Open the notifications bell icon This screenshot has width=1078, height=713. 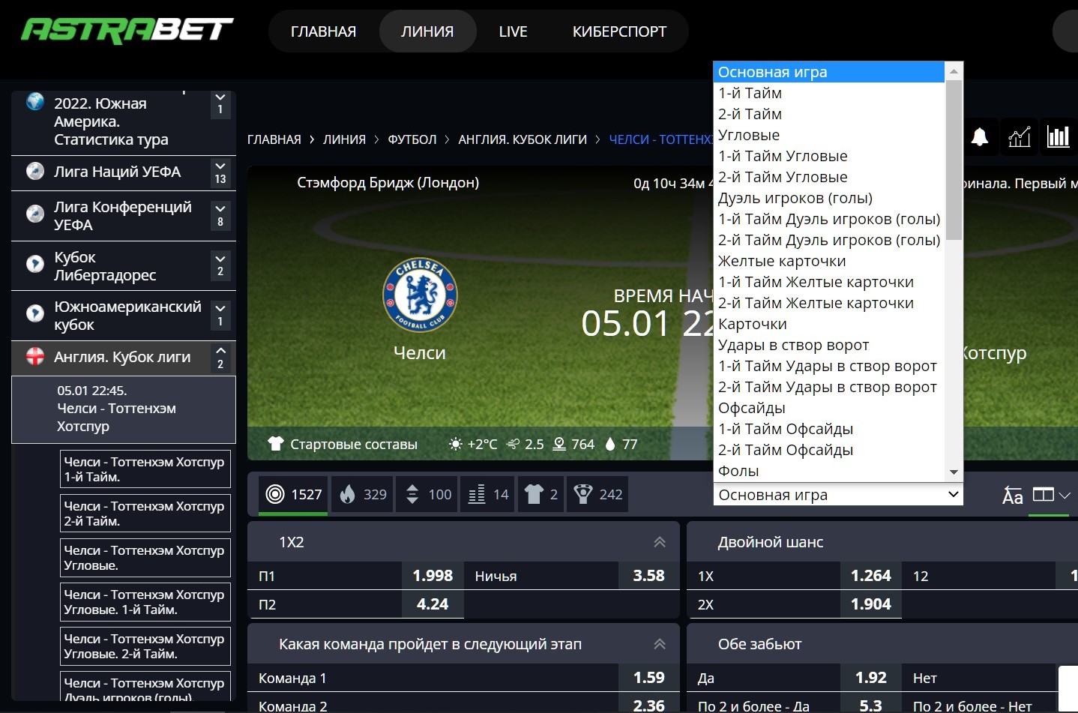tap(980, 136)
